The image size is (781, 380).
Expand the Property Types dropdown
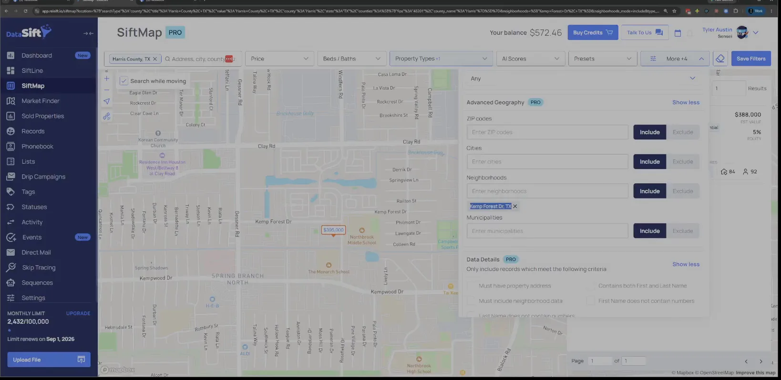click(441, 59)
